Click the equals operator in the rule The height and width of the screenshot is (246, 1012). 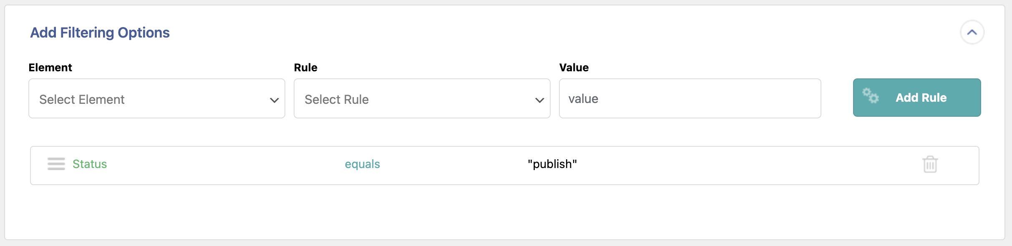tap(362, 164)
